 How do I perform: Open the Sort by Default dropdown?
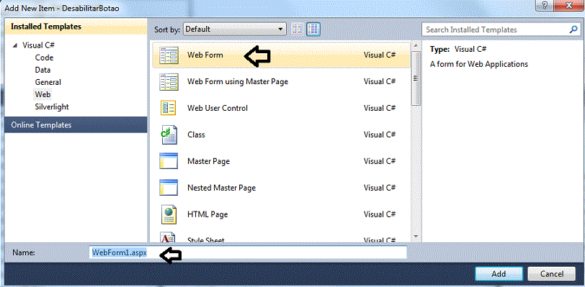coord(235,29)
